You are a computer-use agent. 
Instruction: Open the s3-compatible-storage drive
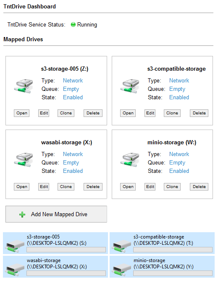128,113
